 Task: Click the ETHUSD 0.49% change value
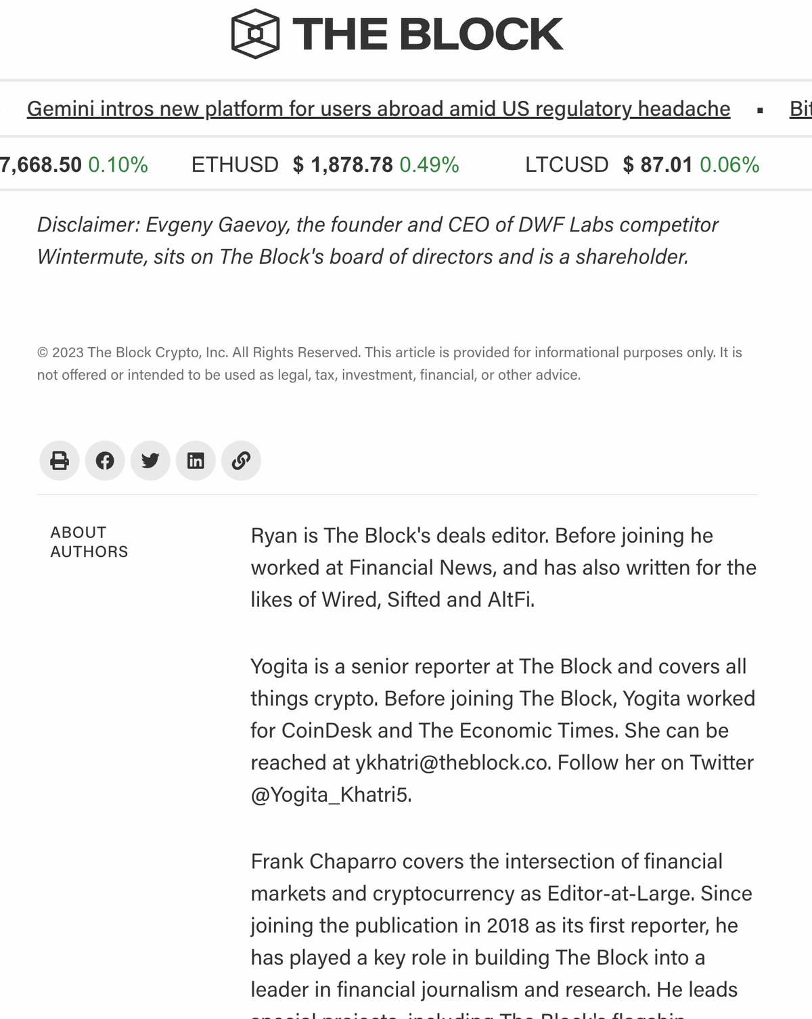pyautogui.click(x=429, y=164)
